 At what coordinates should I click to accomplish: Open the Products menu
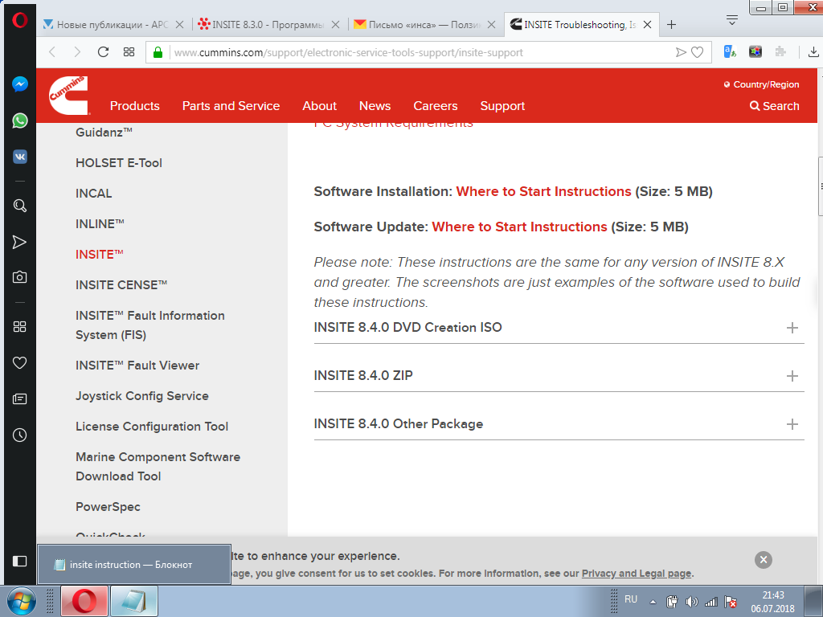point(135,106)
